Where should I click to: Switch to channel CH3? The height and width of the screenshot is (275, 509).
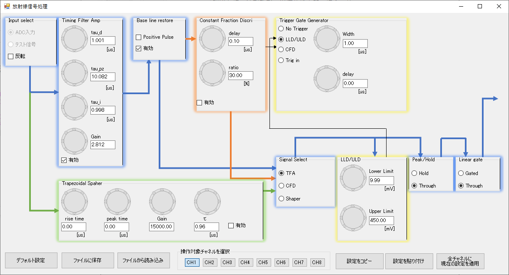pyautogui.click(x=227, y=262)
